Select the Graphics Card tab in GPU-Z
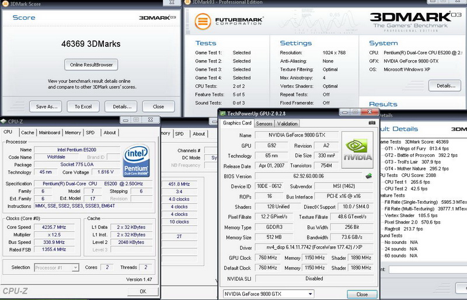 click(237, 123)
